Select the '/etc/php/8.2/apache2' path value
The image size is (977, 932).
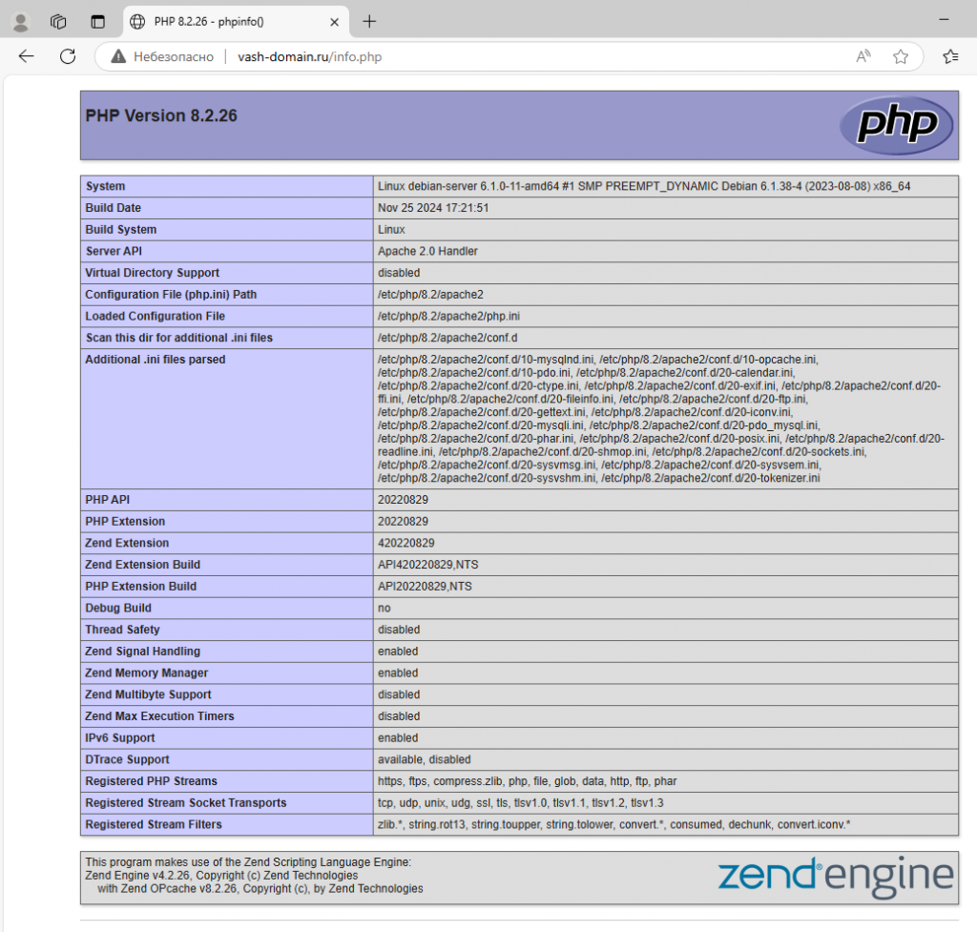(430, 295)
